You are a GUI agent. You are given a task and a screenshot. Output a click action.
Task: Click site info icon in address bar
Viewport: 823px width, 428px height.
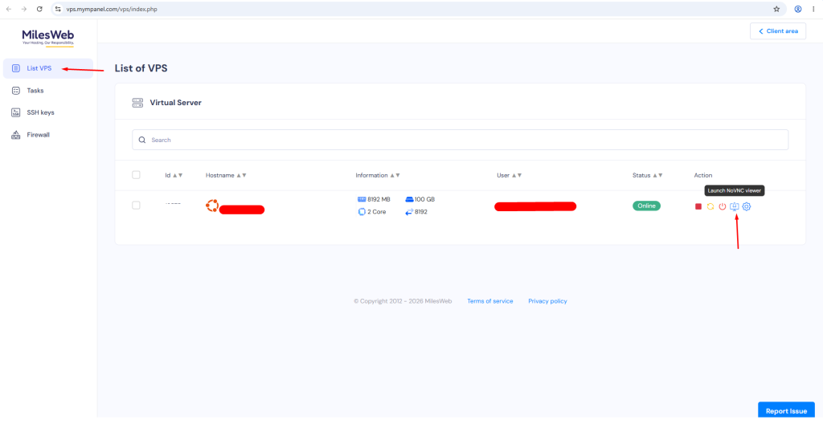(58, 9)
